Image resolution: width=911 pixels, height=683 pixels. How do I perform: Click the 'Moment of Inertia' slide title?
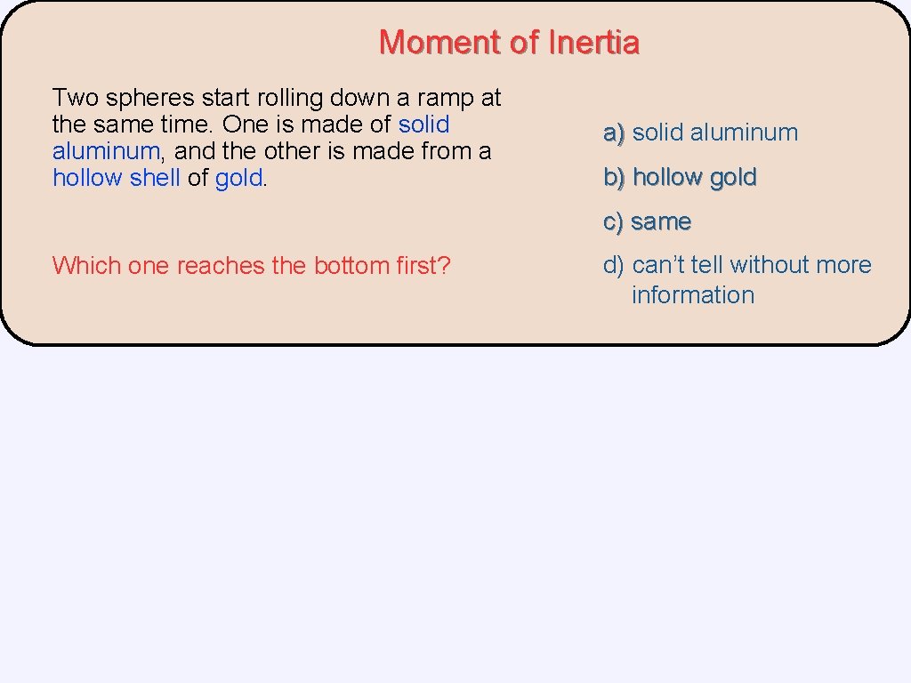[x=509, y=43]
